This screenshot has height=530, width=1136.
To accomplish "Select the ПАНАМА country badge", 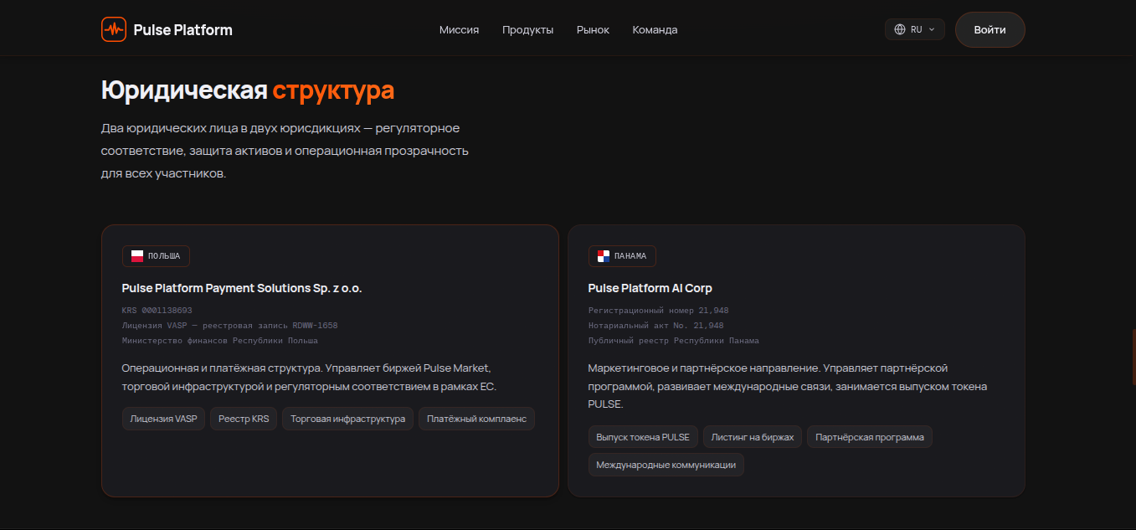I will (622, 256).
